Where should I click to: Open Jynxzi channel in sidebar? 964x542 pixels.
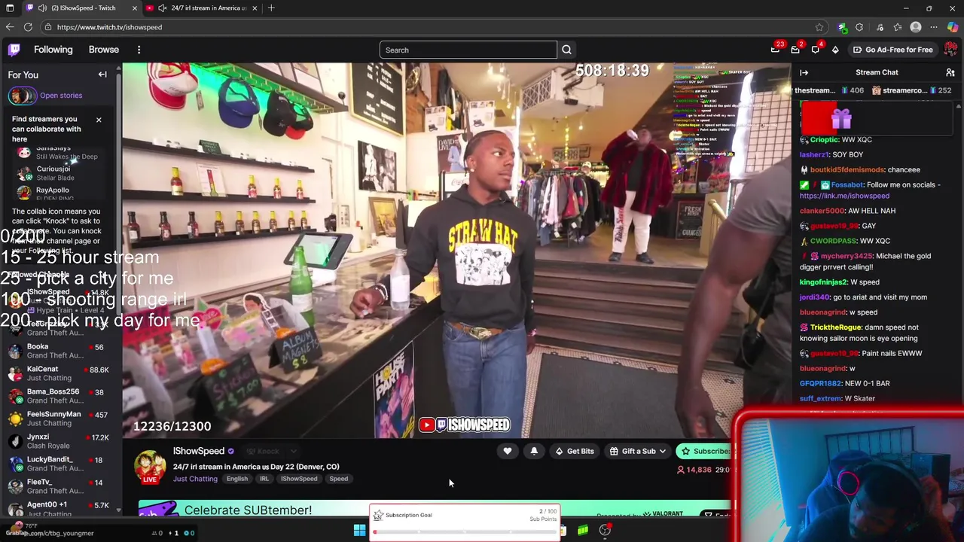60,441
